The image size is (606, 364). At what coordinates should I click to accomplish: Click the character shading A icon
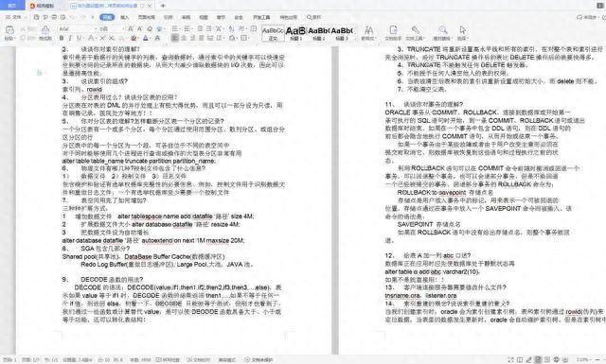point(157,38)
